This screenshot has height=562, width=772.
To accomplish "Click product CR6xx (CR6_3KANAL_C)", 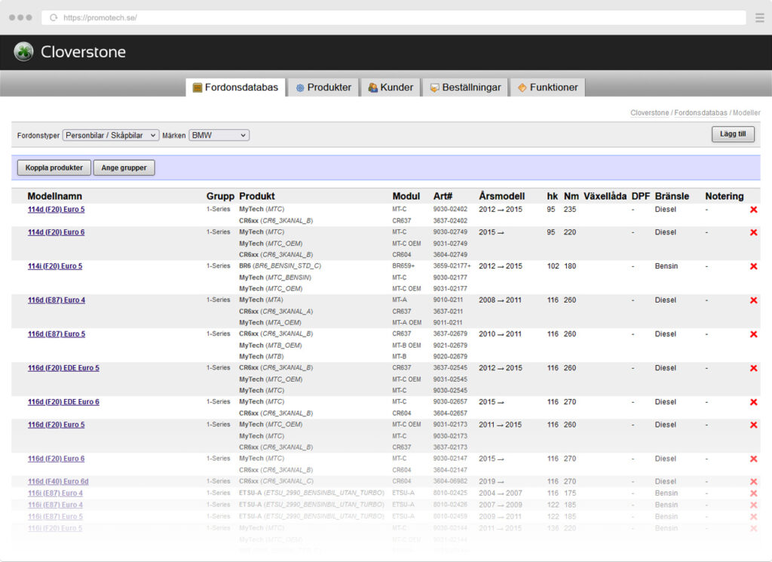I will tap(276, 481).
